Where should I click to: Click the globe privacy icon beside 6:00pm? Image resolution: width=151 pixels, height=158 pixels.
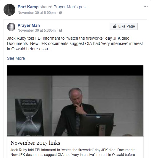(61, 13)
